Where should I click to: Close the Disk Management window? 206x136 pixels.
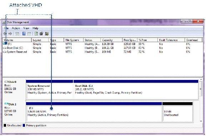point(198,21)
